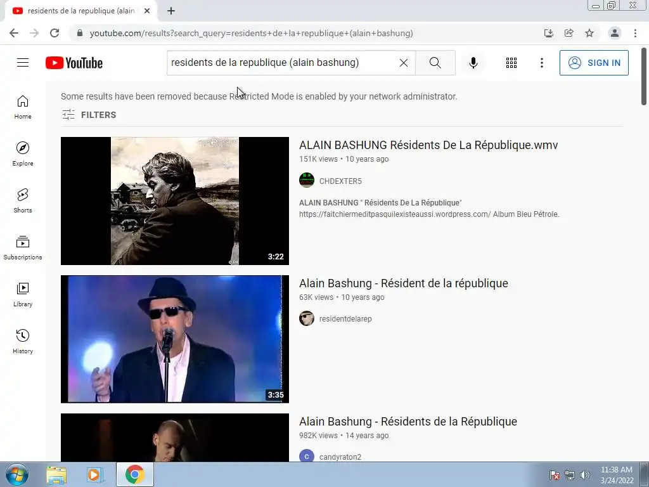Go to Home in sidebar
649x487 pixels.
pos(23,107)
